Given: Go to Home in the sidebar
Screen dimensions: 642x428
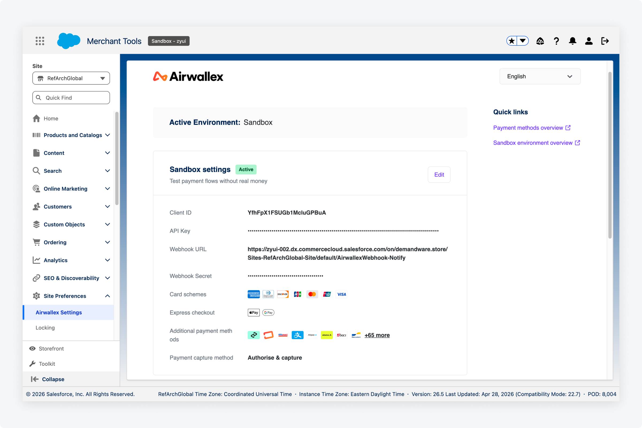Looking at the screenshot, I should point(51,119).
